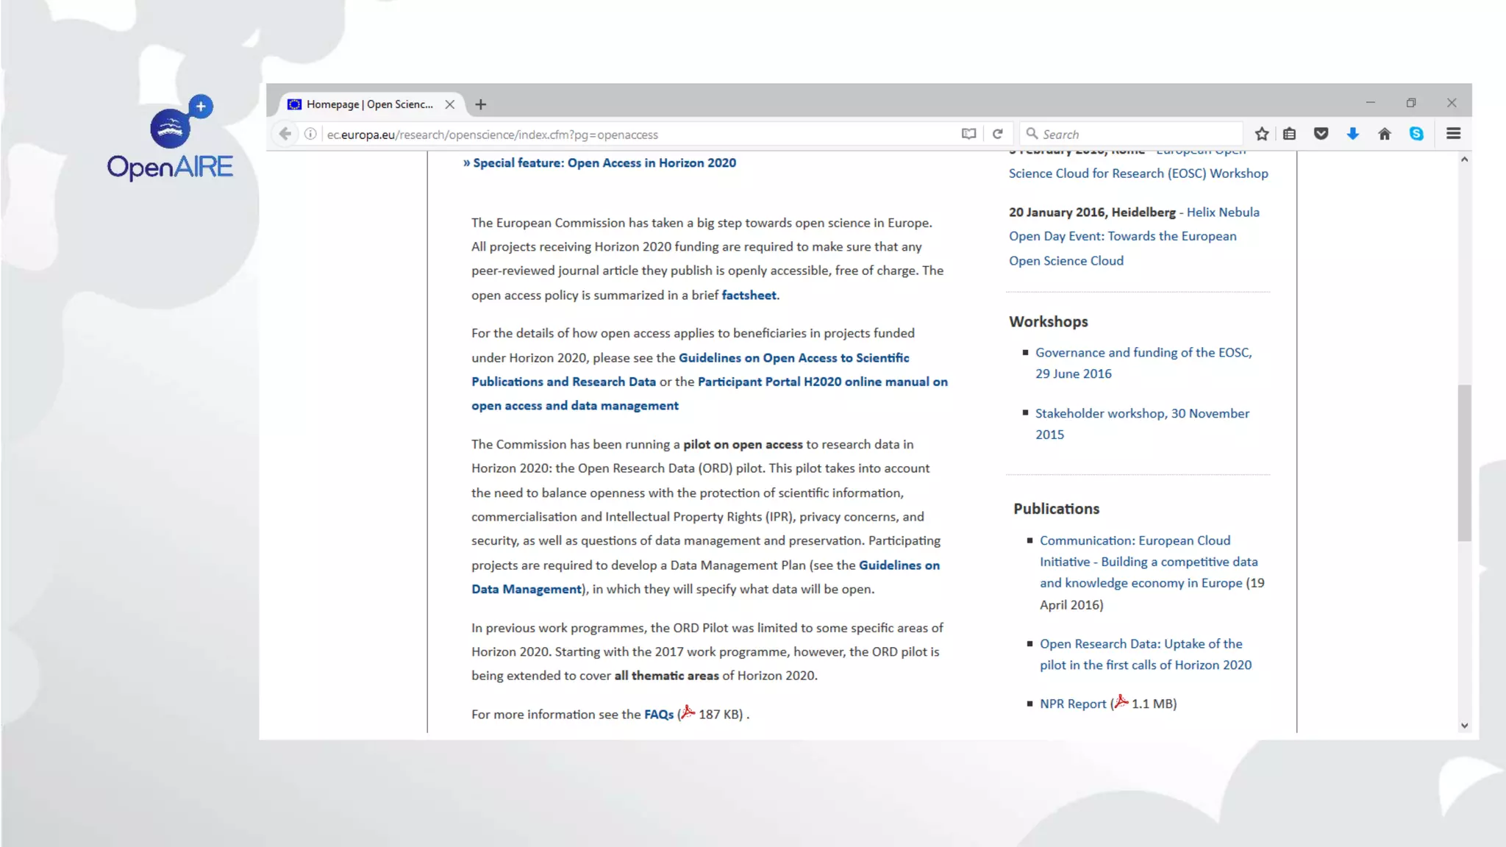
Task: Open a new tab with plus button
Action: (481, 104)
